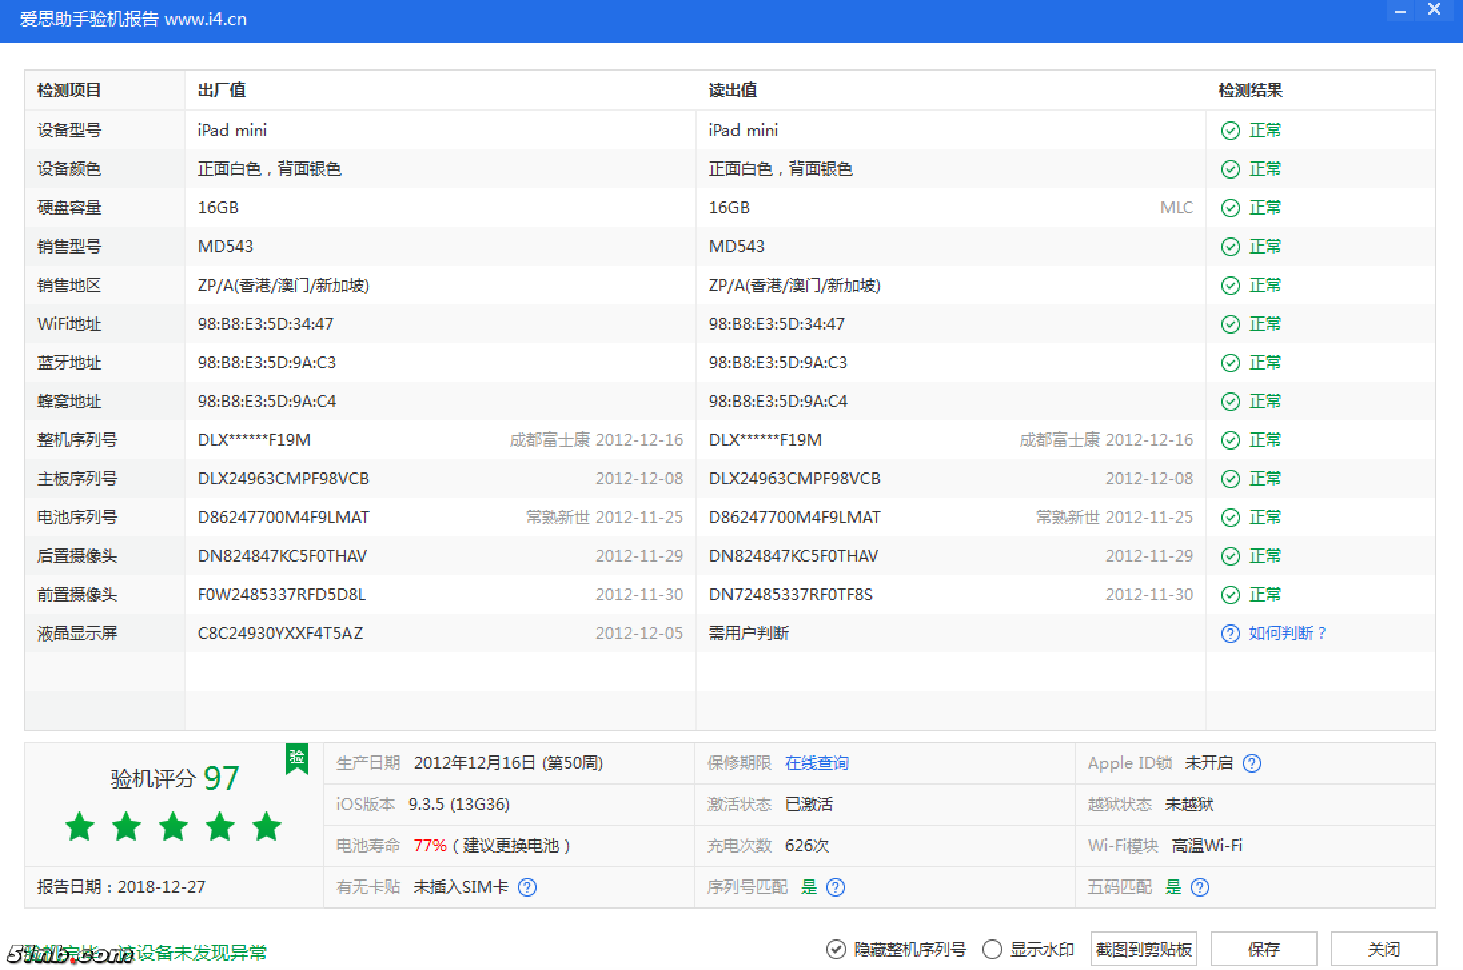Image resolution: width=1463 pixels, height=970 pixels.
Task: Click the 如何判断 link for 液晶显示屏
Action: [x=1286, y=634]
